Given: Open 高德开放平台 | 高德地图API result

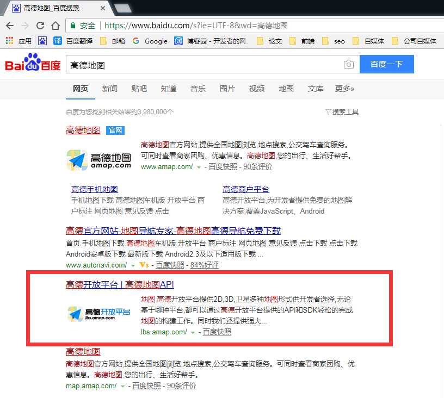Looking at the screenshot, I should [x=120, y=284].
